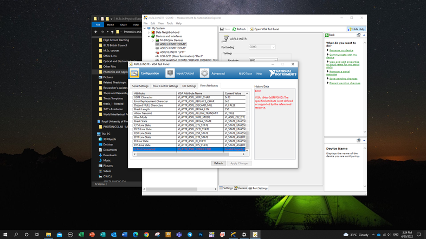Collapse Devices and Interfaces node
The width and height of the screenshot is (426, 239).
pyautogui.click(x=149, y=36)
